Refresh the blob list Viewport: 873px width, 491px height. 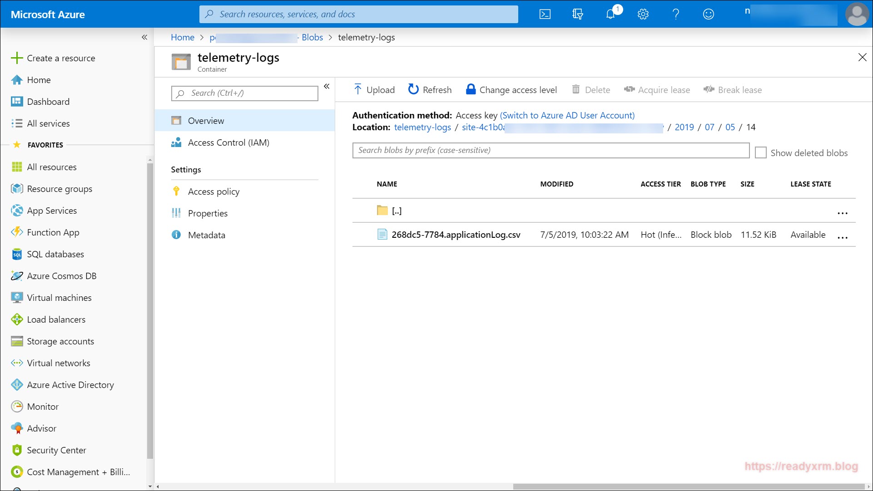(x=430, y=90)
